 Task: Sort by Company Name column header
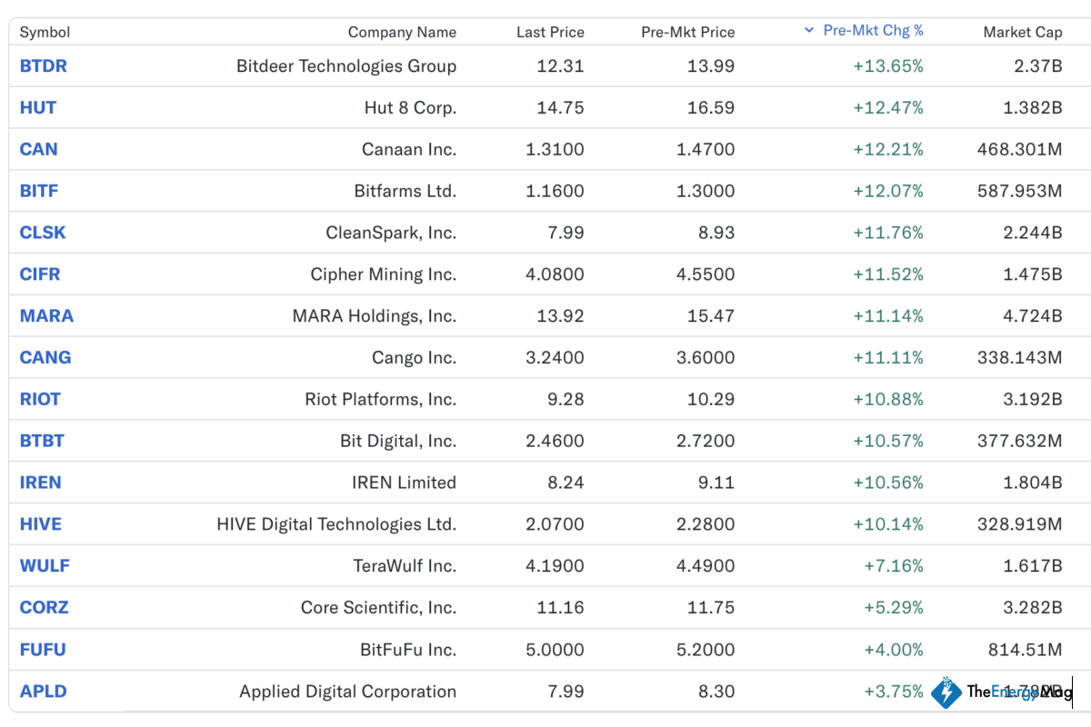pyautogui.click(x=402, y=32)
